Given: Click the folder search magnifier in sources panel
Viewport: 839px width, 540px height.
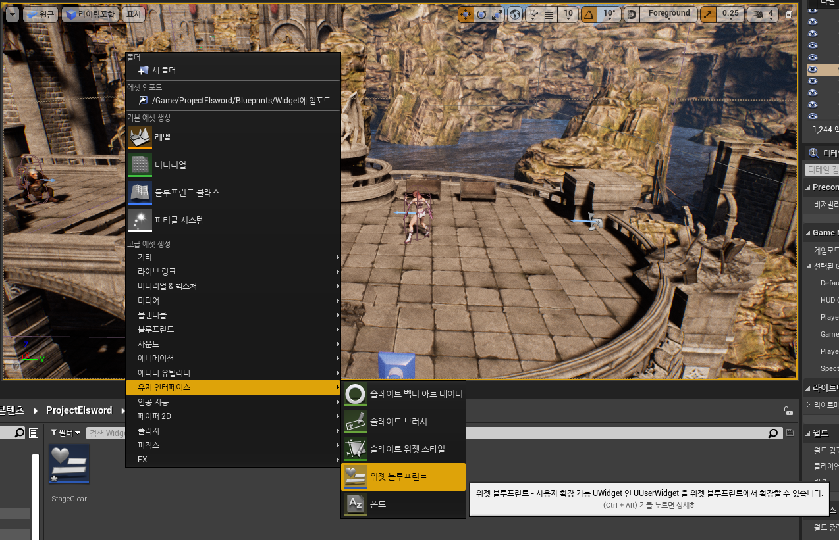Looking at the screenshot, I should (19, 433).
